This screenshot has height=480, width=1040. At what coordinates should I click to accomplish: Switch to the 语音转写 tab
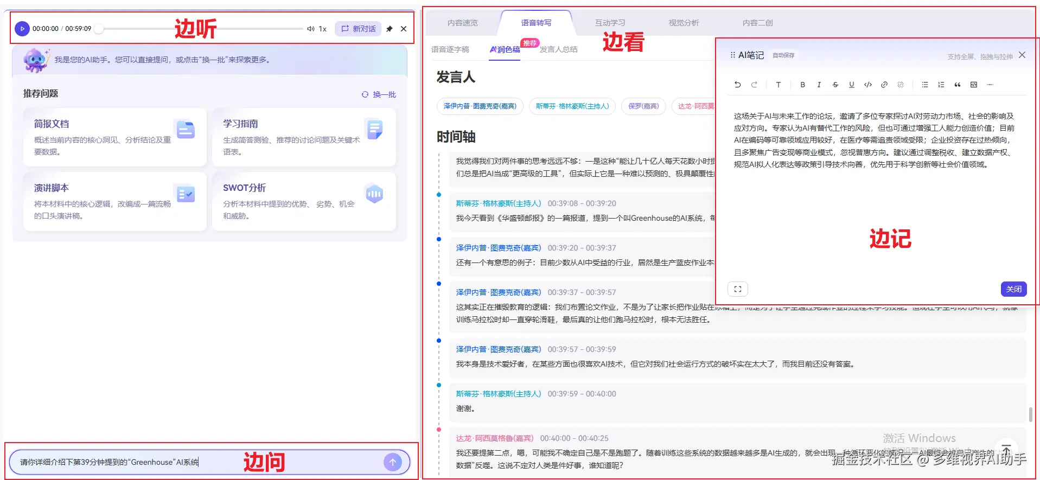pos(536,23)
